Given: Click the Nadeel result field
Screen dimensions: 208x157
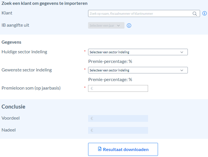Looking at the screenshot, I should [118, 130].
